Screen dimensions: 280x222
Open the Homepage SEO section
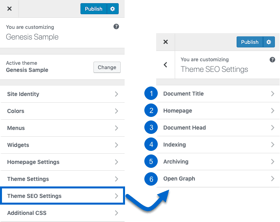coord(218,111)
